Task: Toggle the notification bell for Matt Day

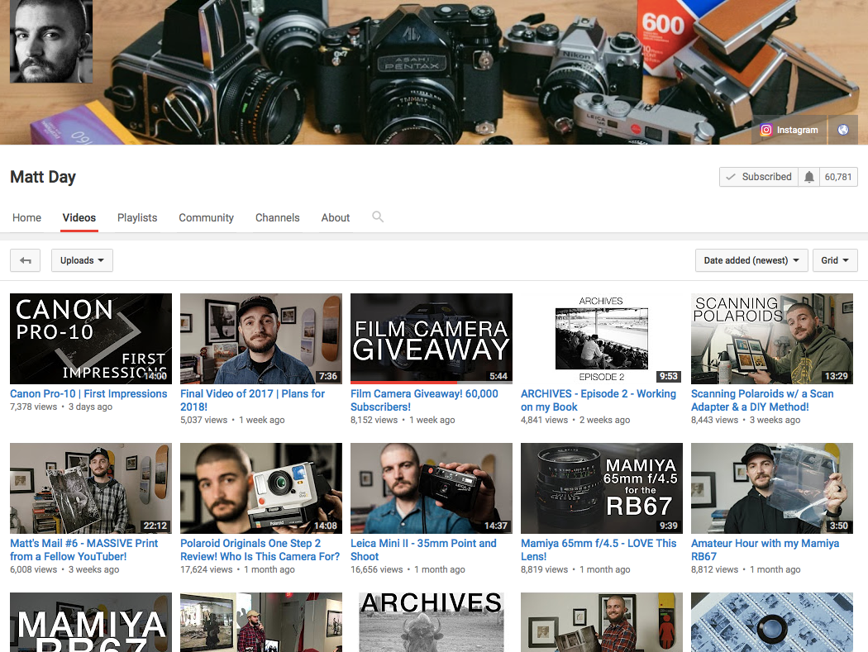Action: [x=808, y=177]
